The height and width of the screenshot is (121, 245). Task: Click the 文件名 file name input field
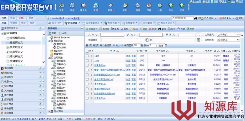(112, 35)
